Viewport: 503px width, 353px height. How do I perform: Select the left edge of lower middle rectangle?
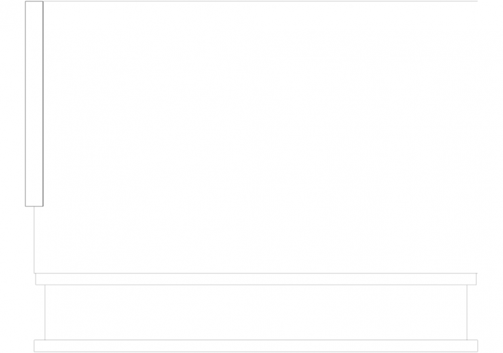[x=45, y=312]
